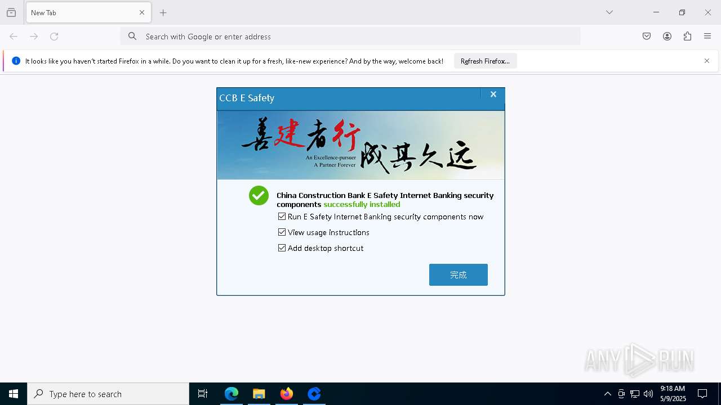Uncheck Add desktop shortcut
This screenshot has width=721, height=405.
click(x=282, y=248)
